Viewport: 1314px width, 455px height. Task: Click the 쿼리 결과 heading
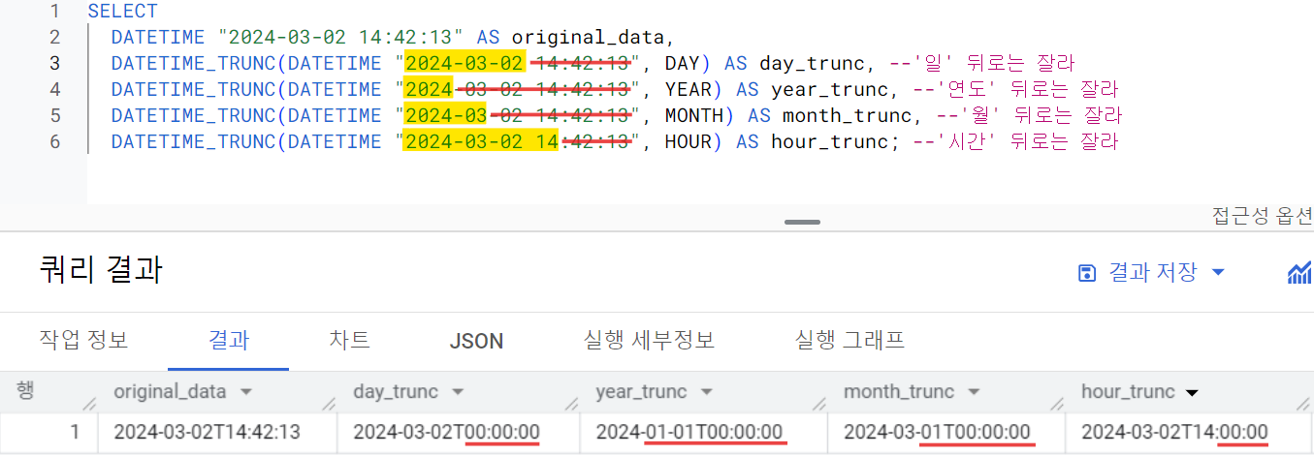[101, 268]
